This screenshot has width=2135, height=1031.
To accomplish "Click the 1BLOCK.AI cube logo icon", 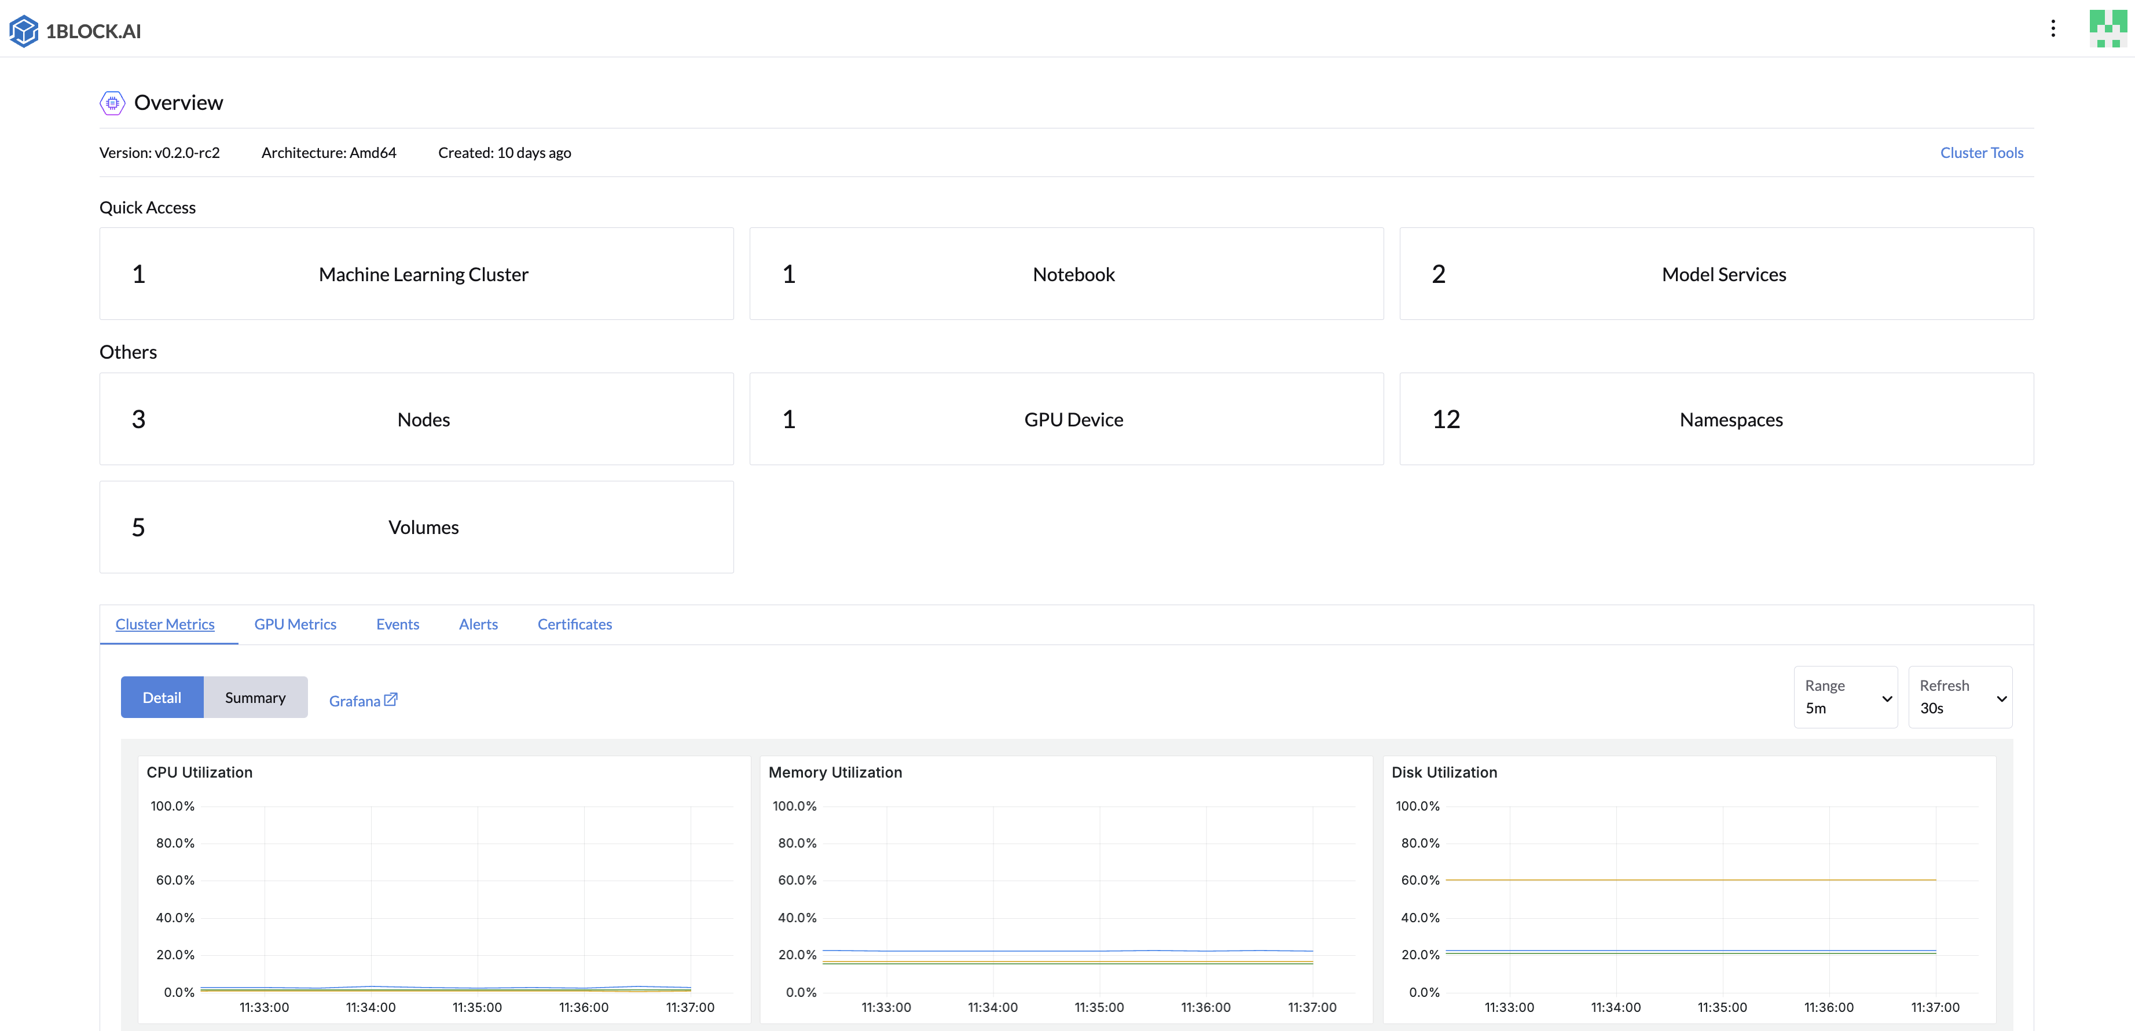I will [23, 31].
